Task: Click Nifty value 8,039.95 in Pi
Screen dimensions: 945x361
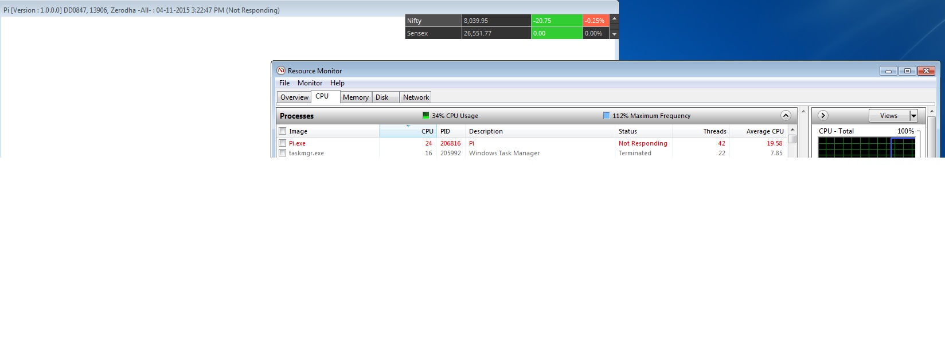Action: click(476, 21)
